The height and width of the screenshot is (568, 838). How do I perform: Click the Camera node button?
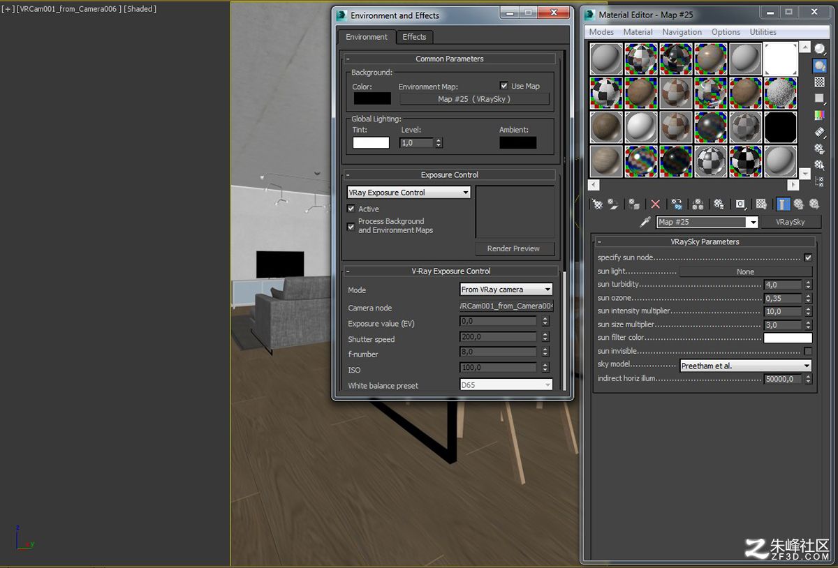click(x=506, y=306)
